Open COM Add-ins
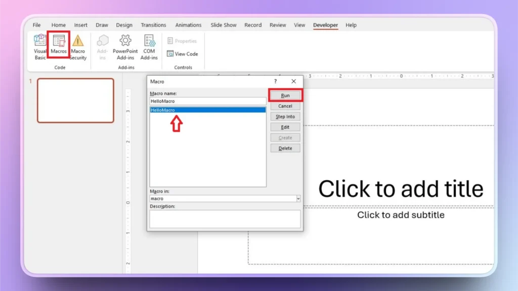Screen dimensions: 518x291 [149, 47]
